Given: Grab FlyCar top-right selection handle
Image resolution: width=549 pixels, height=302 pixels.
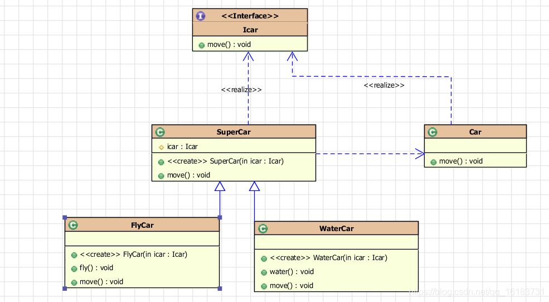Looking at the screenshot, I should (x=220, y=218).
